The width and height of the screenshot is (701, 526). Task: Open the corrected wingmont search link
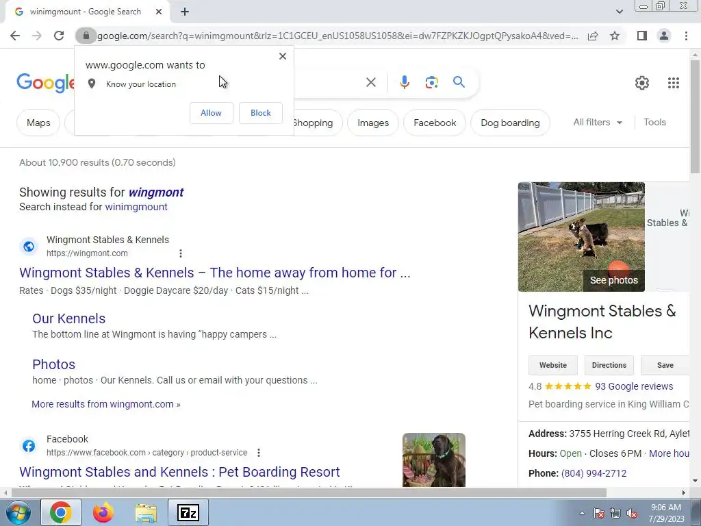pyautogui.click(x=156, y=192)
